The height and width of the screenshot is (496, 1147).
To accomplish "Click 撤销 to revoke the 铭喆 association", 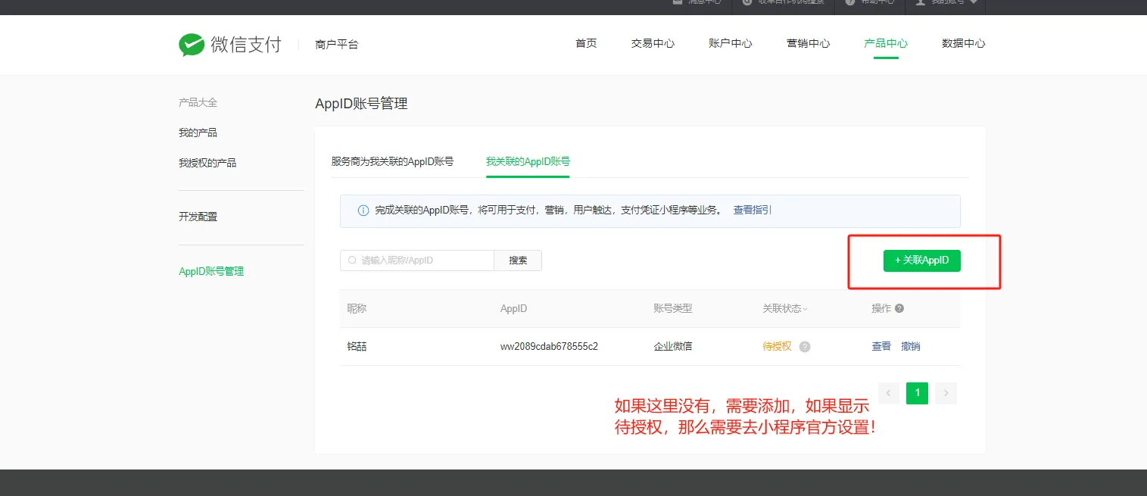I will pos(910,346).
